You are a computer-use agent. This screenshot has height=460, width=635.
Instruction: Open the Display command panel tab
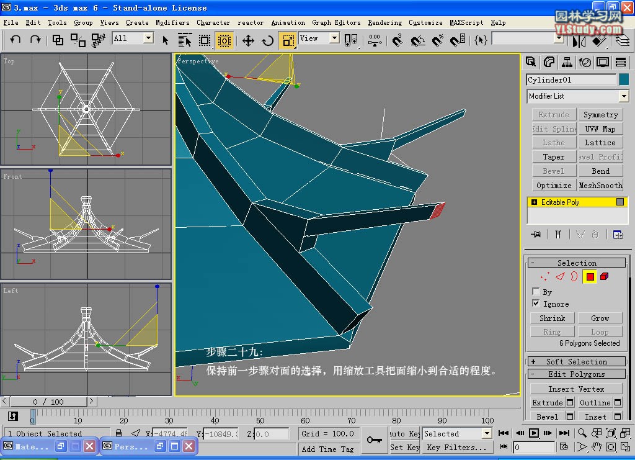click(x=603, y=61)
